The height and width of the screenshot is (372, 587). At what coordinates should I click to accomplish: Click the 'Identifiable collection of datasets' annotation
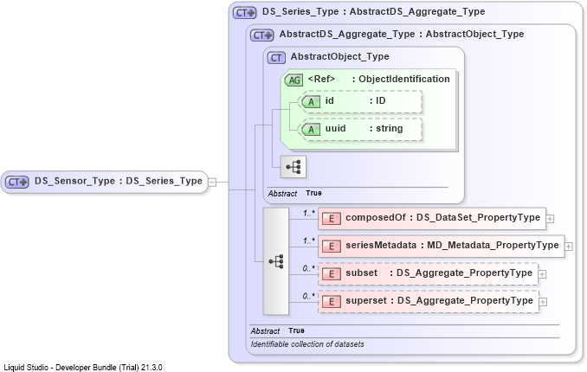pos(307,344)
